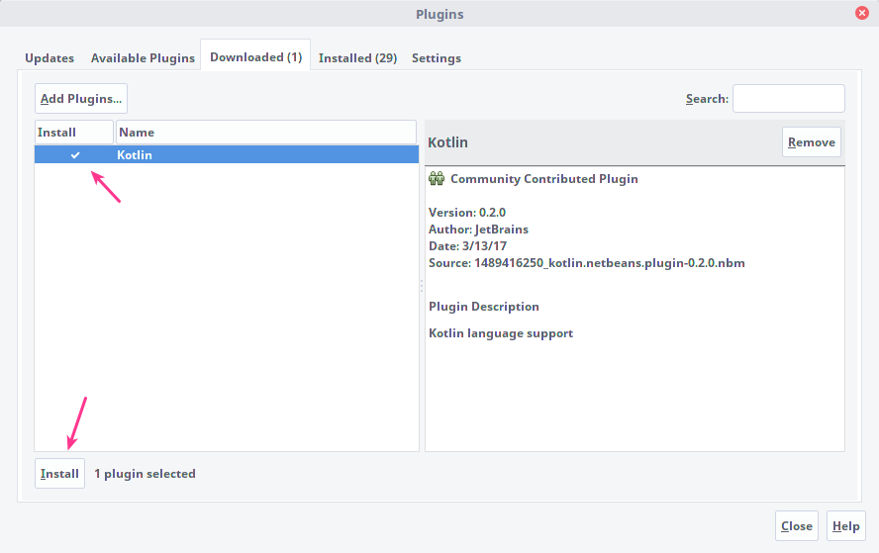The height and width of the screenshot is (553, 879).
Task: Click the Kotlin heading in details pane
Action: pyautogui.click(x=447, y=142)
